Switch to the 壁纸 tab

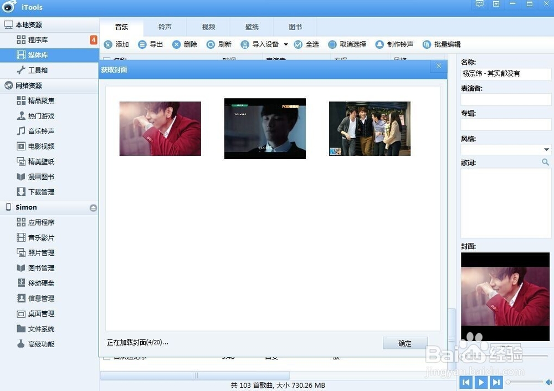pyautogui.click(x=252, y=27)
